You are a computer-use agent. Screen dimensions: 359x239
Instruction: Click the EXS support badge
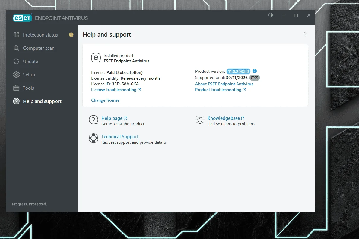(254, 78)
